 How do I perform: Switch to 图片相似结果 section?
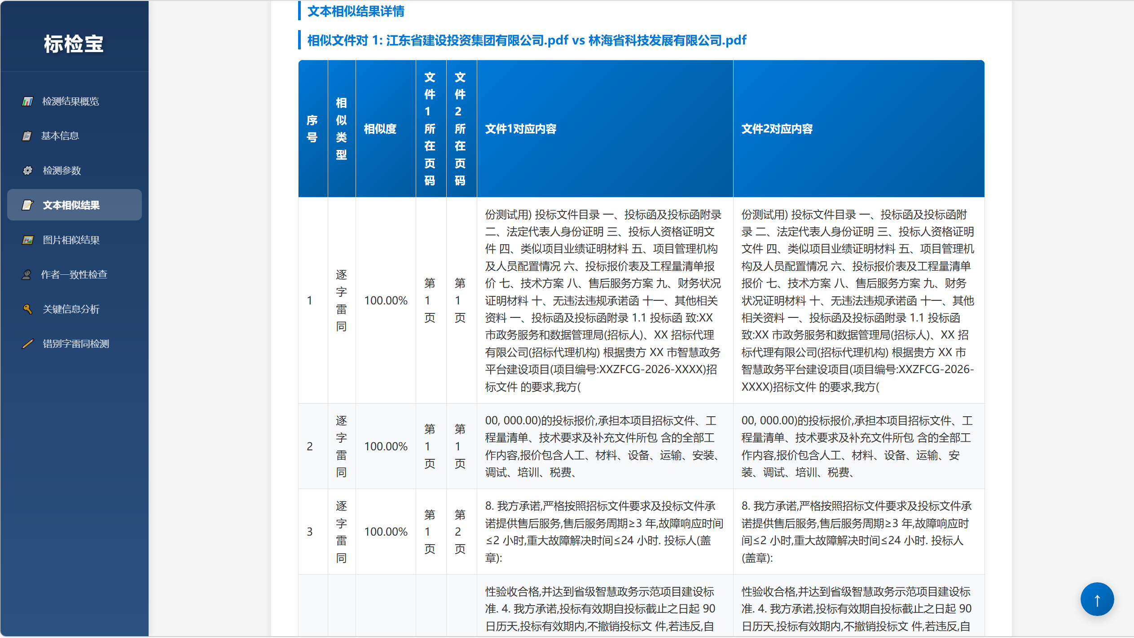click(71, 240)
